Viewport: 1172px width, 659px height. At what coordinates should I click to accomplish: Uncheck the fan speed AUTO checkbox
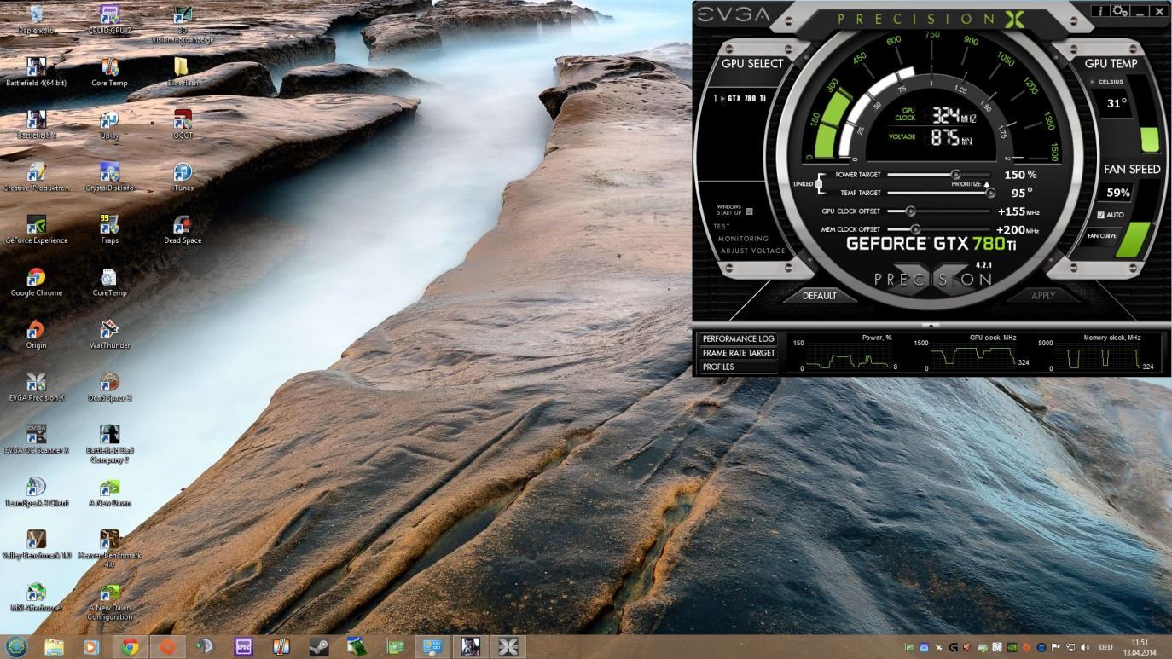(1100, 215)
